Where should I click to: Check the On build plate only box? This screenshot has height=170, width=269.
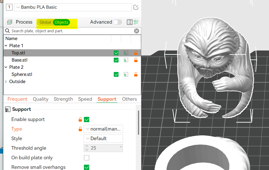pyautogui.click(x=87, y=158)
